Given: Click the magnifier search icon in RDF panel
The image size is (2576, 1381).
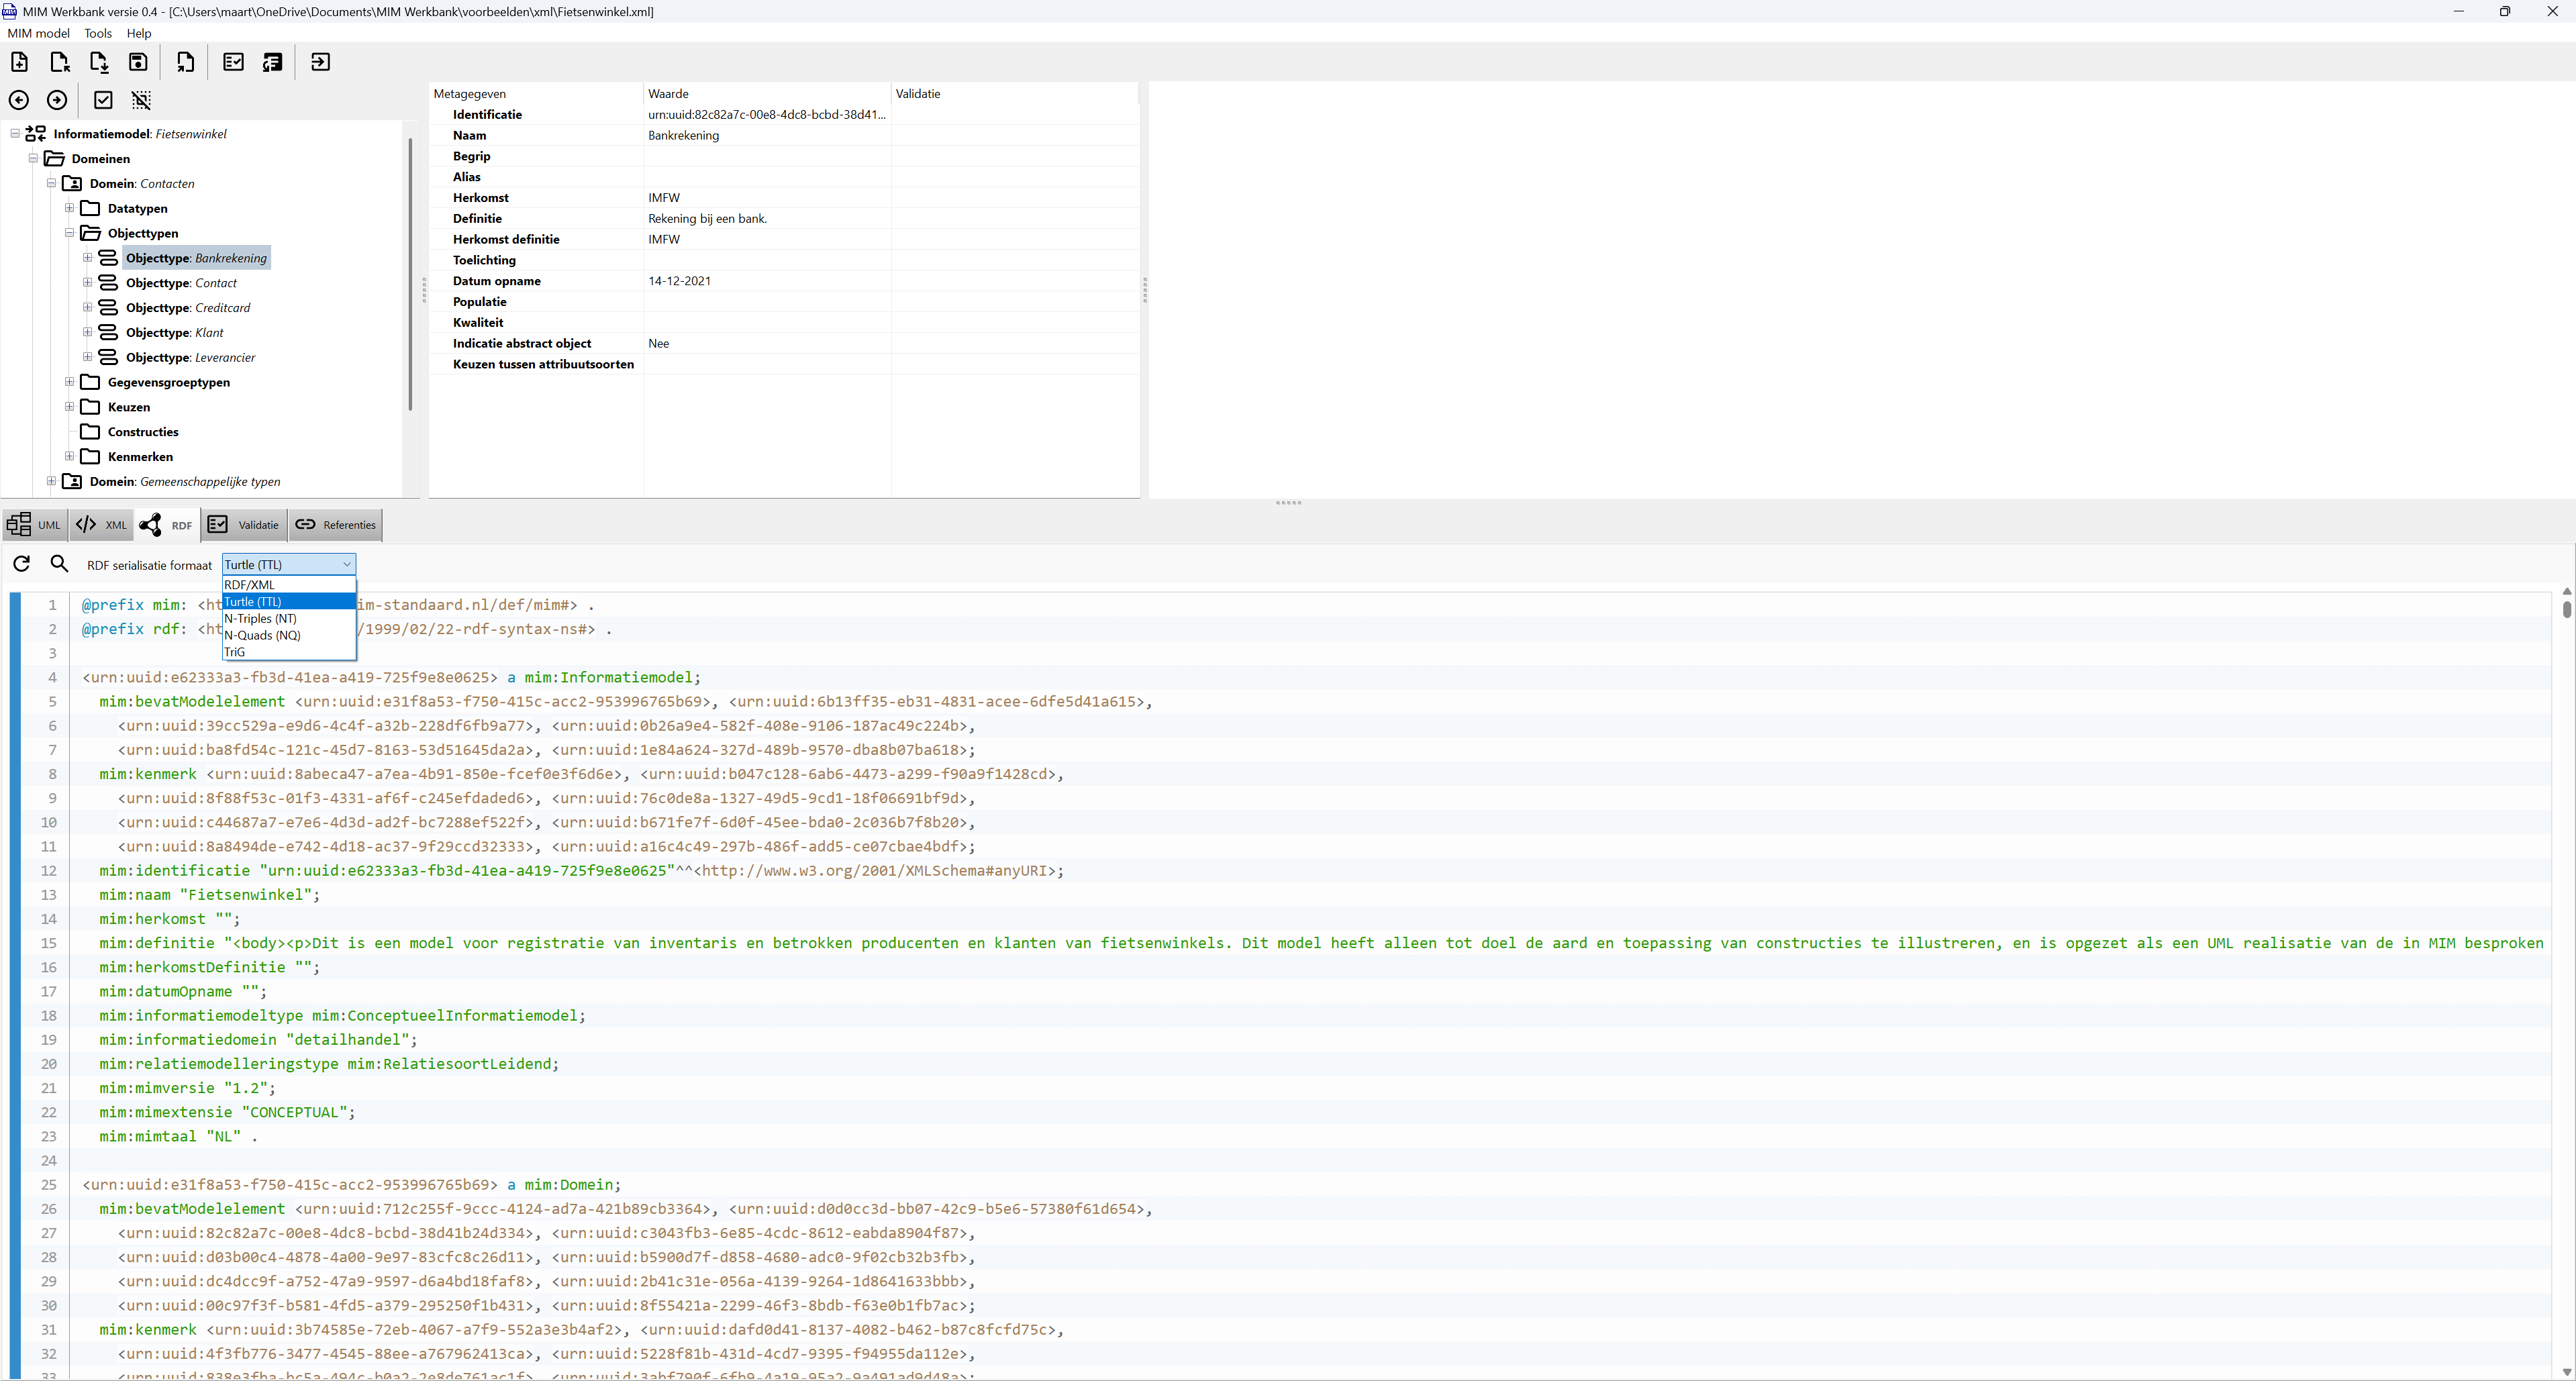Looking at the screenshot, I should (x=59, y=564).
